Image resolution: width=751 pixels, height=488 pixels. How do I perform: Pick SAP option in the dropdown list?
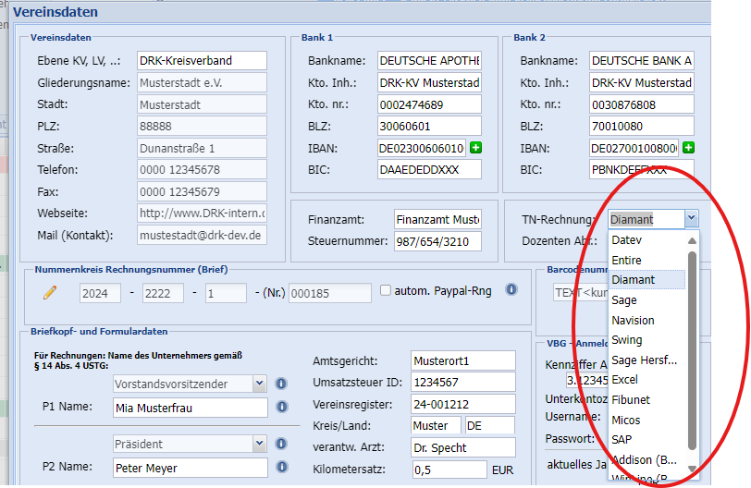[622, 440]
